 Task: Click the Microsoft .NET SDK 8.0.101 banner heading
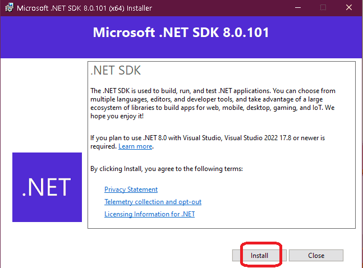[x=181, y=33]
